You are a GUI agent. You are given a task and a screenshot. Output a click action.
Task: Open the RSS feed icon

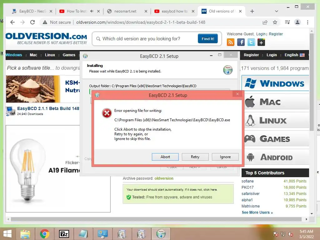coord(231,42)
